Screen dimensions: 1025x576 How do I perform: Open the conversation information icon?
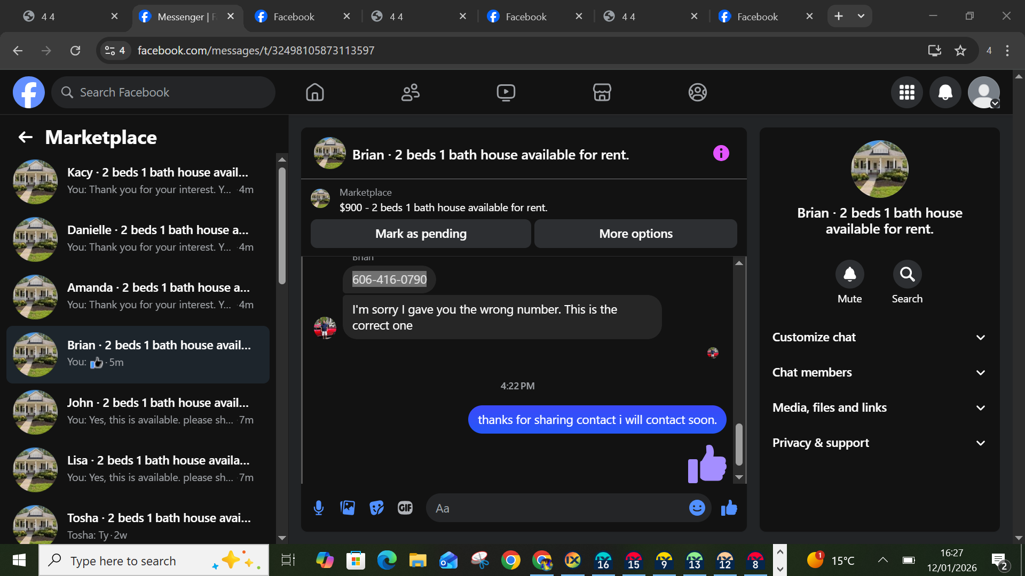coord(721,154)
